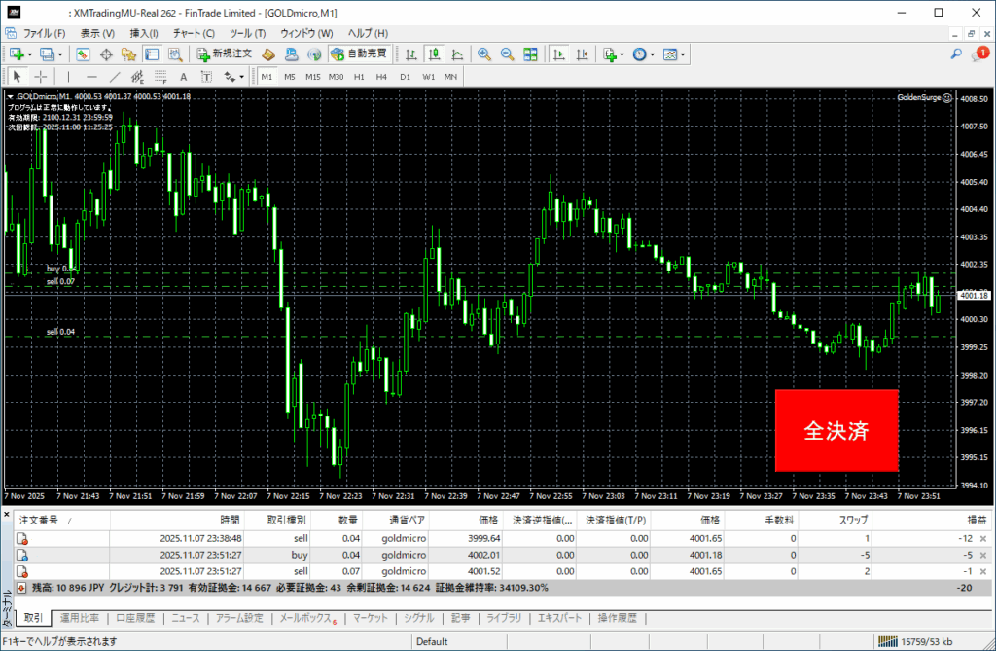Enable the Auto Scroll chart option
This screenshot has width=996, height=651.
559,54
